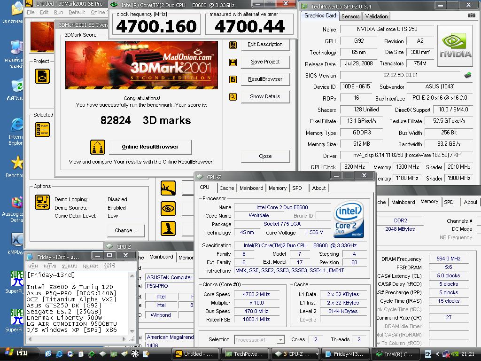The width and height of the screenshot is (481, 361).
Task: Click the Core Voltage 1.536 V value
Action: 314,232
